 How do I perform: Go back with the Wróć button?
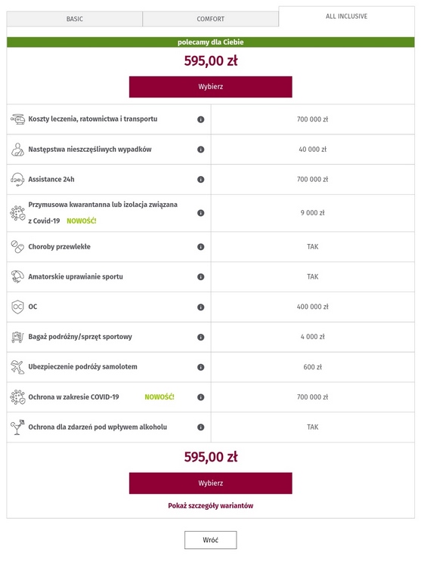[x=211, y=540]
